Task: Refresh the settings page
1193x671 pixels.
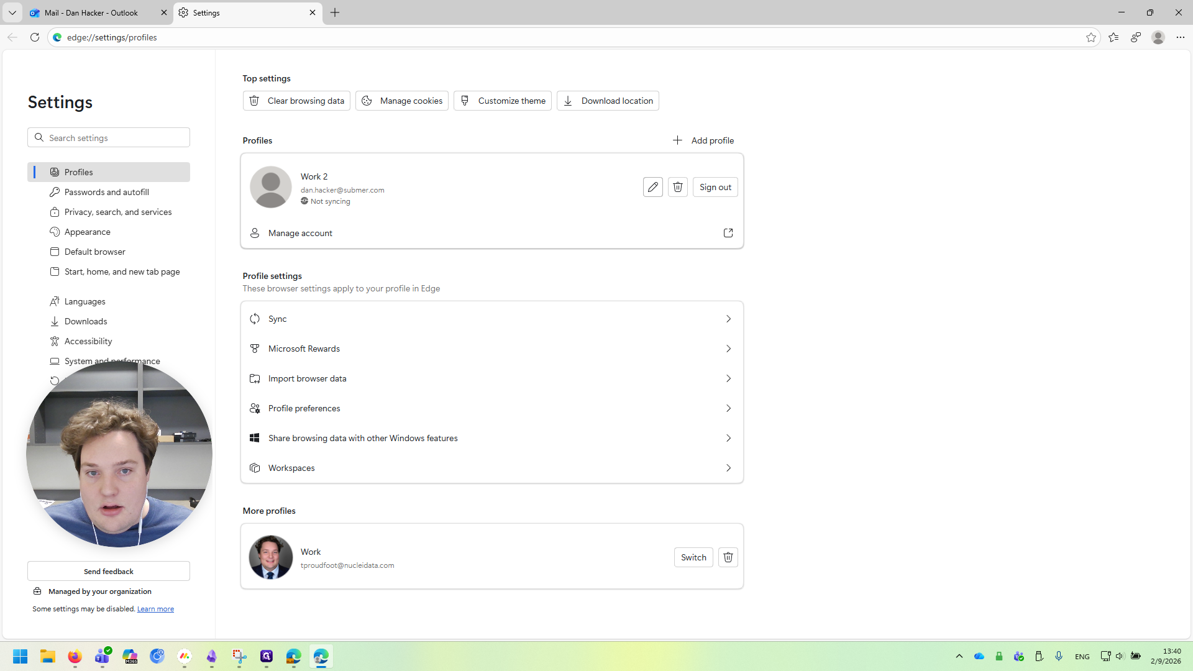Action: 35,37
